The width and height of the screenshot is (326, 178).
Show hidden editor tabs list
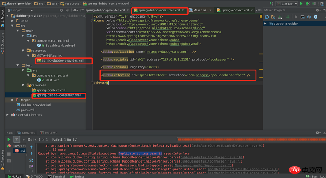(x=259, y=10)
